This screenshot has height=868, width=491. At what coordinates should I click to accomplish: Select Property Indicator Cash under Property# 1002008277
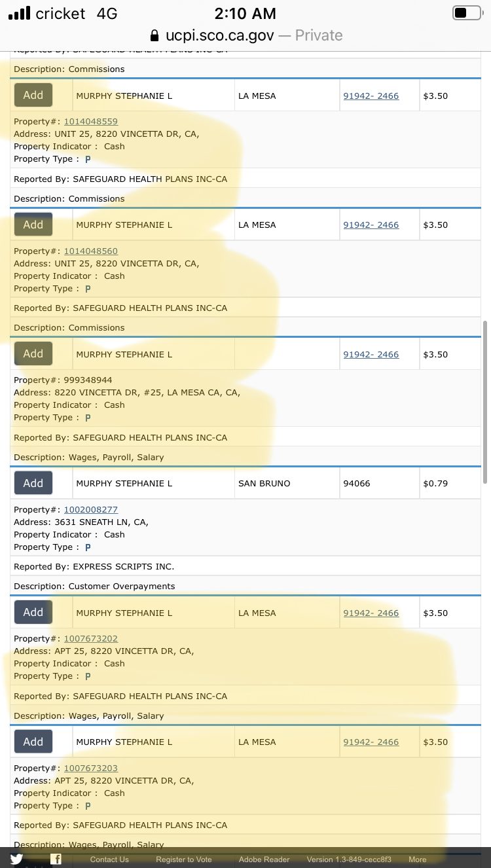tap(69, 535)
